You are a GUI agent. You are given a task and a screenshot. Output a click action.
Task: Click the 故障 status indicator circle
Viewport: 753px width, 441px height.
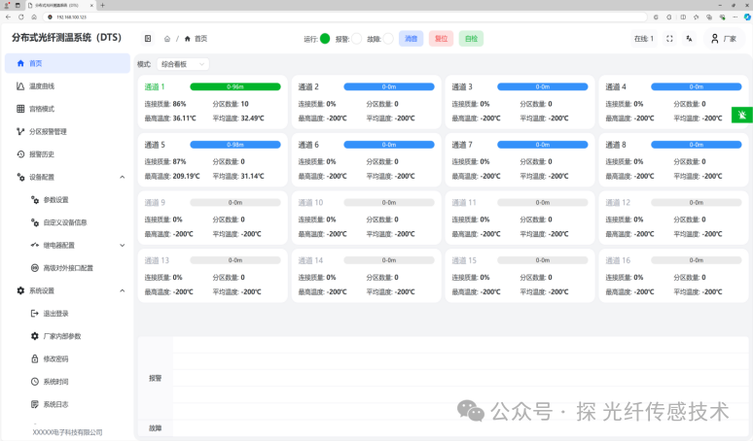(388, 38)
